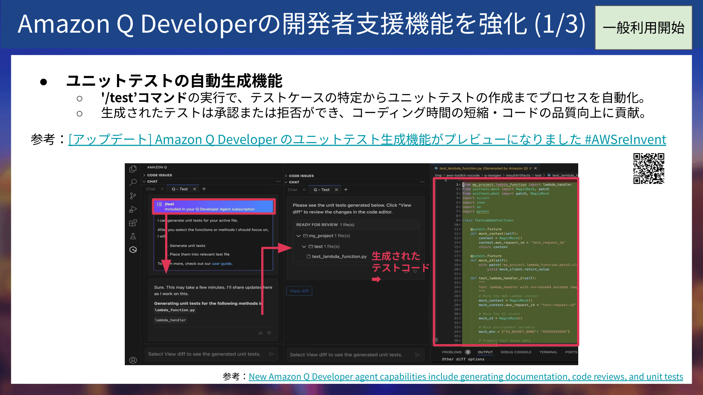Viewport: 703px width, 395px height.
Task: Open the more actions ellipsis in left CHAT header
Action: point(278,182)
